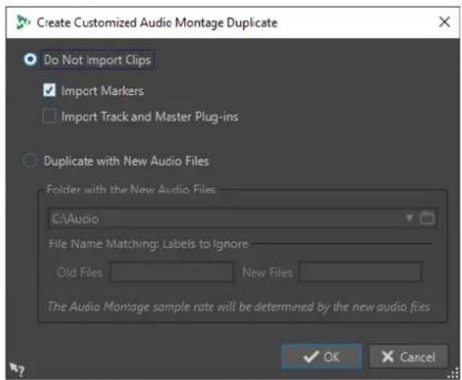Cancel the montage duplicate dialog
This screenshot has width=462, height=380.
pyautogui.click(x=408, y=357)
